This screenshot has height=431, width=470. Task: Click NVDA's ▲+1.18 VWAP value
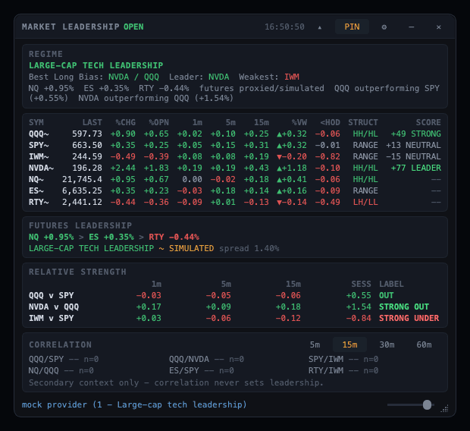pos(292,168)
